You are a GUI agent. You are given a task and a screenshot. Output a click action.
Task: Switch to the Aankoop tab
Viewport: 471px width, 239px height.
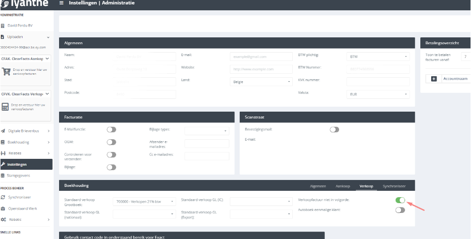tap(342, 186)
